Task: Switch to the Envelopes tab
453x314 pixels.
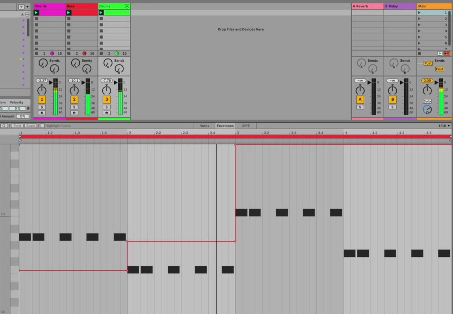Action: [x=225, y=126]
